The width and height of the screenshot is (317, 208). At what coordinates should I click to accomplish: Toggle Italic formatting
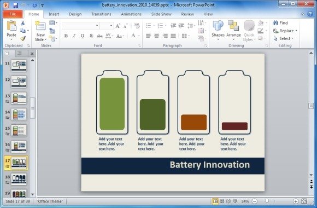[x=74, y=36]
